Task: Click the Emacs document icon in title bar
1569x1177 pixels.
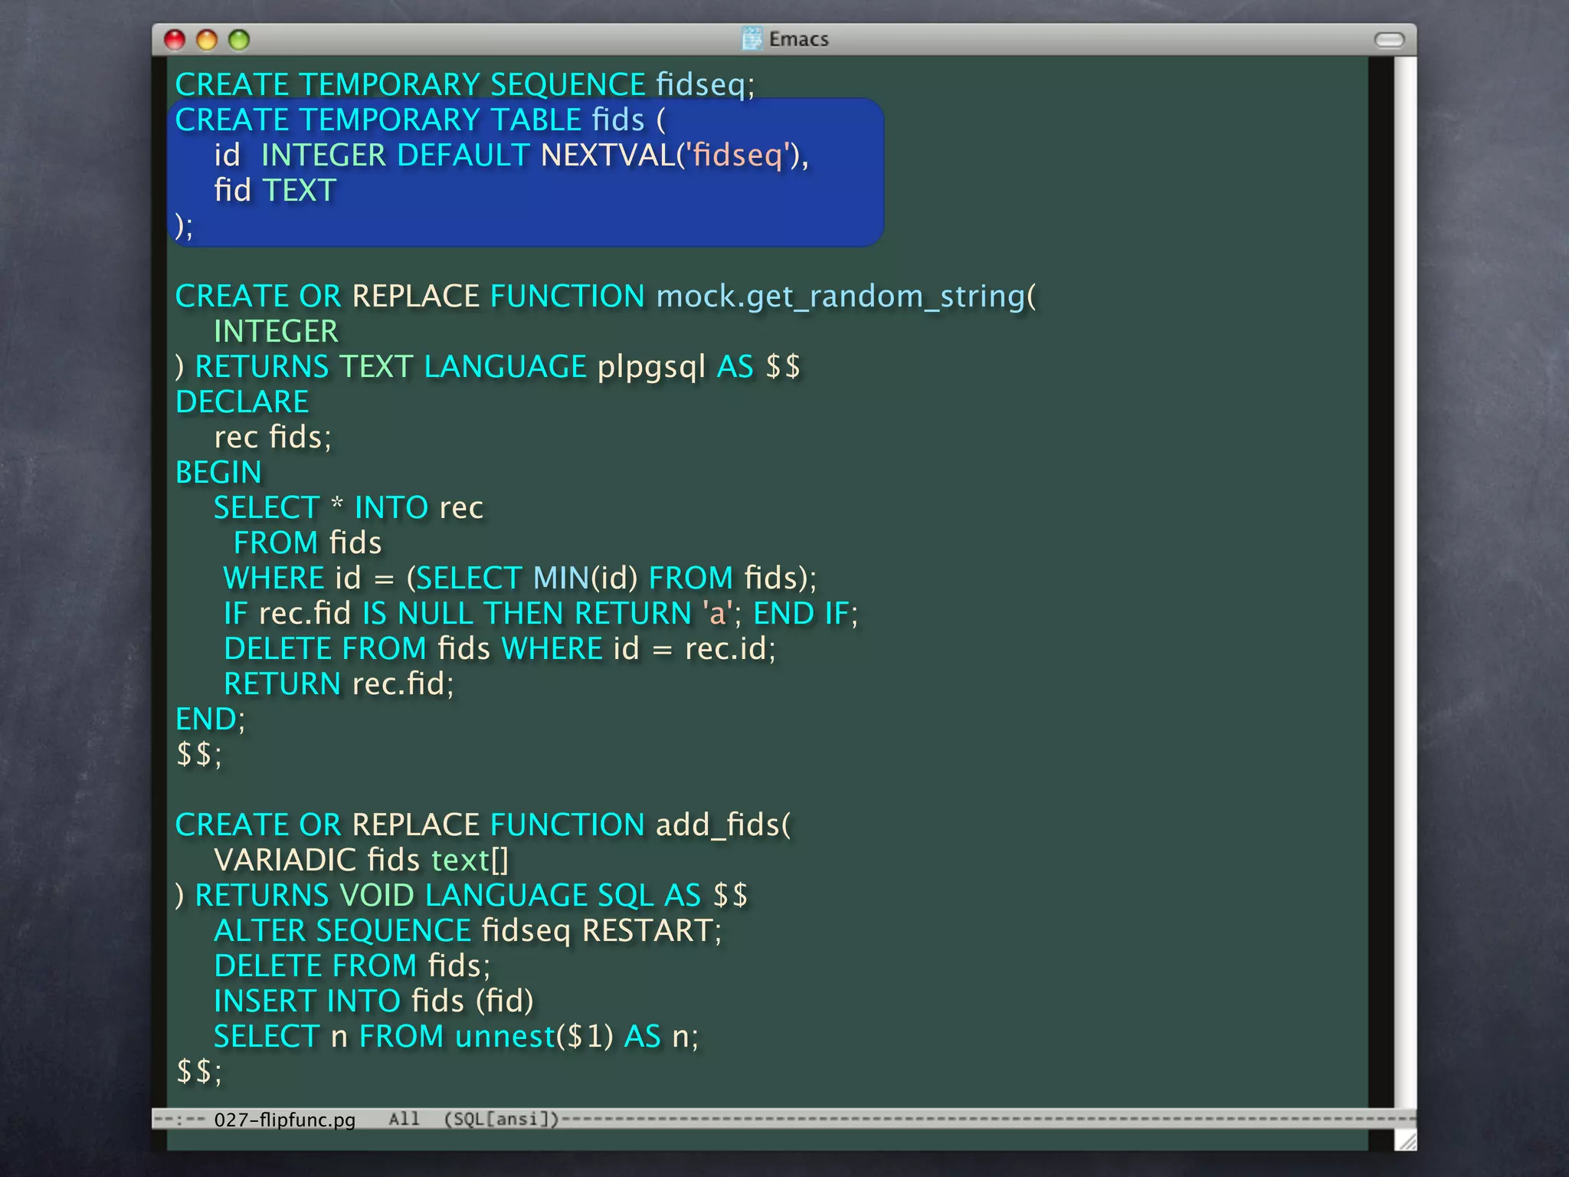Action: click(x=752, y=38)
